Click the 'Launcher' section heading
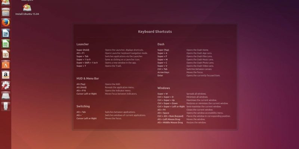This screenshot has width=299, height=149. (x=83, y=44)
